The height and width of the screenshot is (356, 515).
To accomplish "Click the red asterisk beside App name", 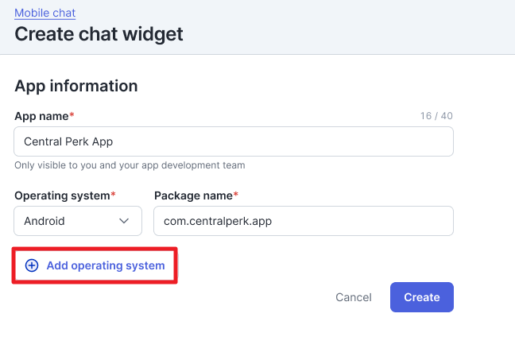I will [72, 116].
